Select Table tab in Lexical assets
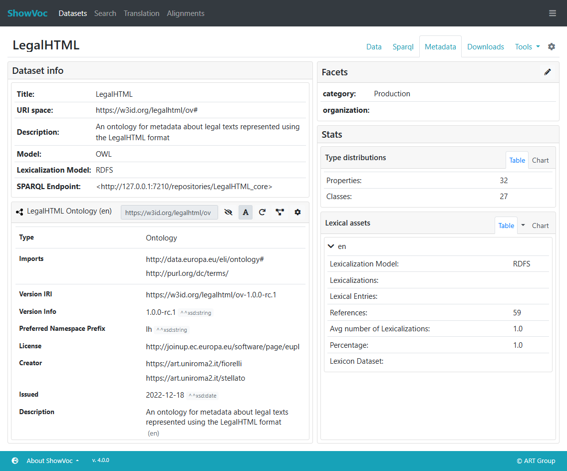This screenshot has width=567, height=471. pos(506,226)
